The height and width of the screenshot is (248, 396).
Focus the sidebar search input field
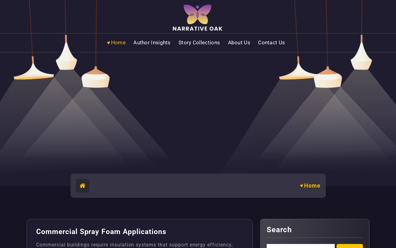pyautogui.click(x=301, y=246)
